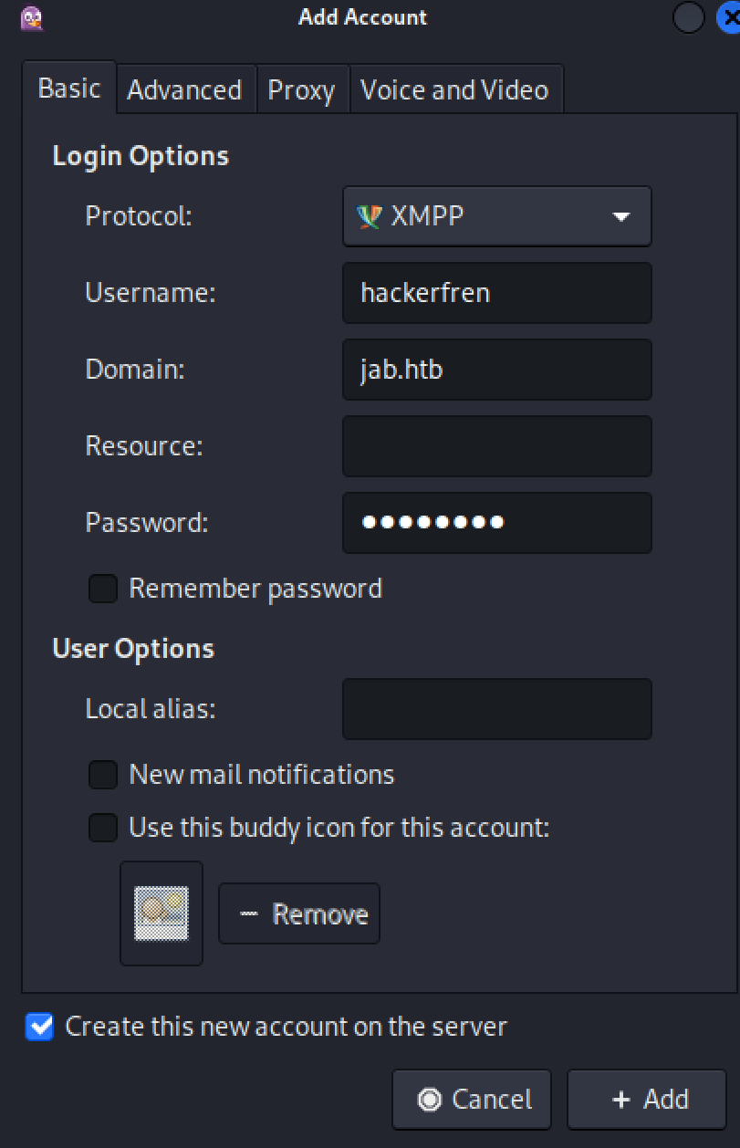Switch to the Advanced tab
The height and width of the screenshot is (1148, 740).
pyautogui.click(x=184, y=89)
